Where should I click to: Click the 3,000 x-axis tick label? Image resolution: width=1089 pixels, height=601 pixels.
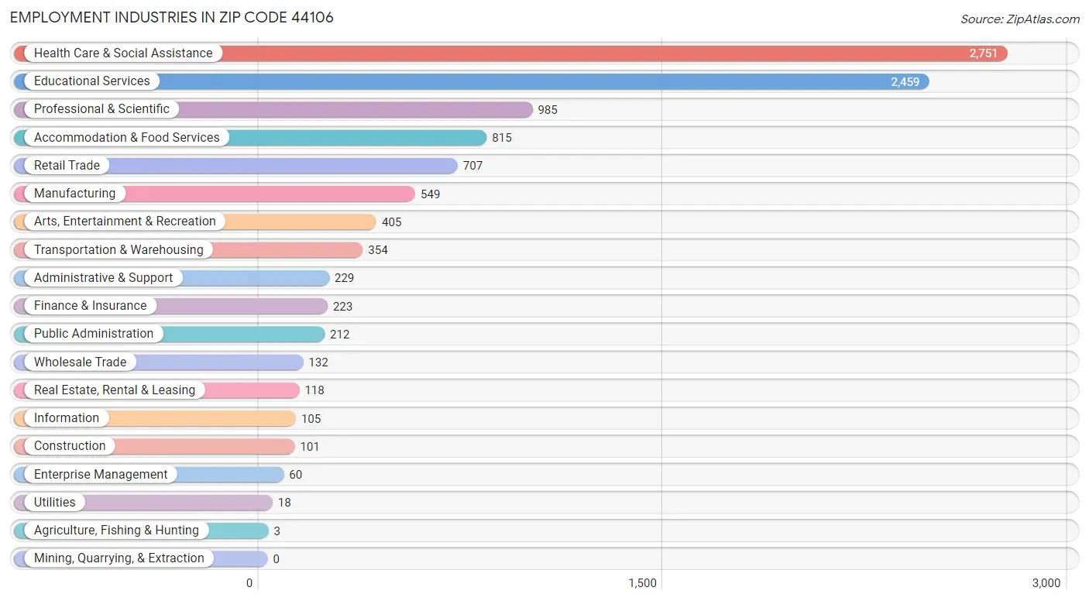click(1046, 583)
